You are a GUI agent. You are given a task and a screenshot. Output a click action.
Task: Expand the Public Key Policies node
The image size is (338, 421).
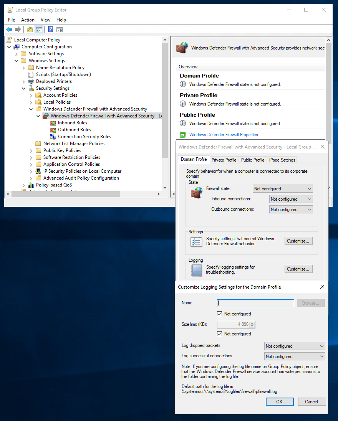pyautogui.click(x=31, y=150)
